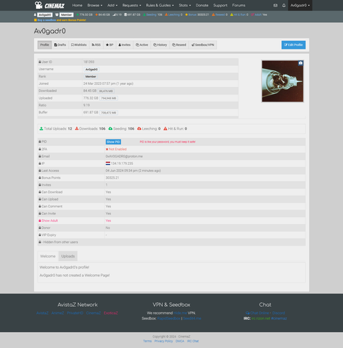Open the Donate page
The width and height of the screenshot is (343, 348).
202,6
